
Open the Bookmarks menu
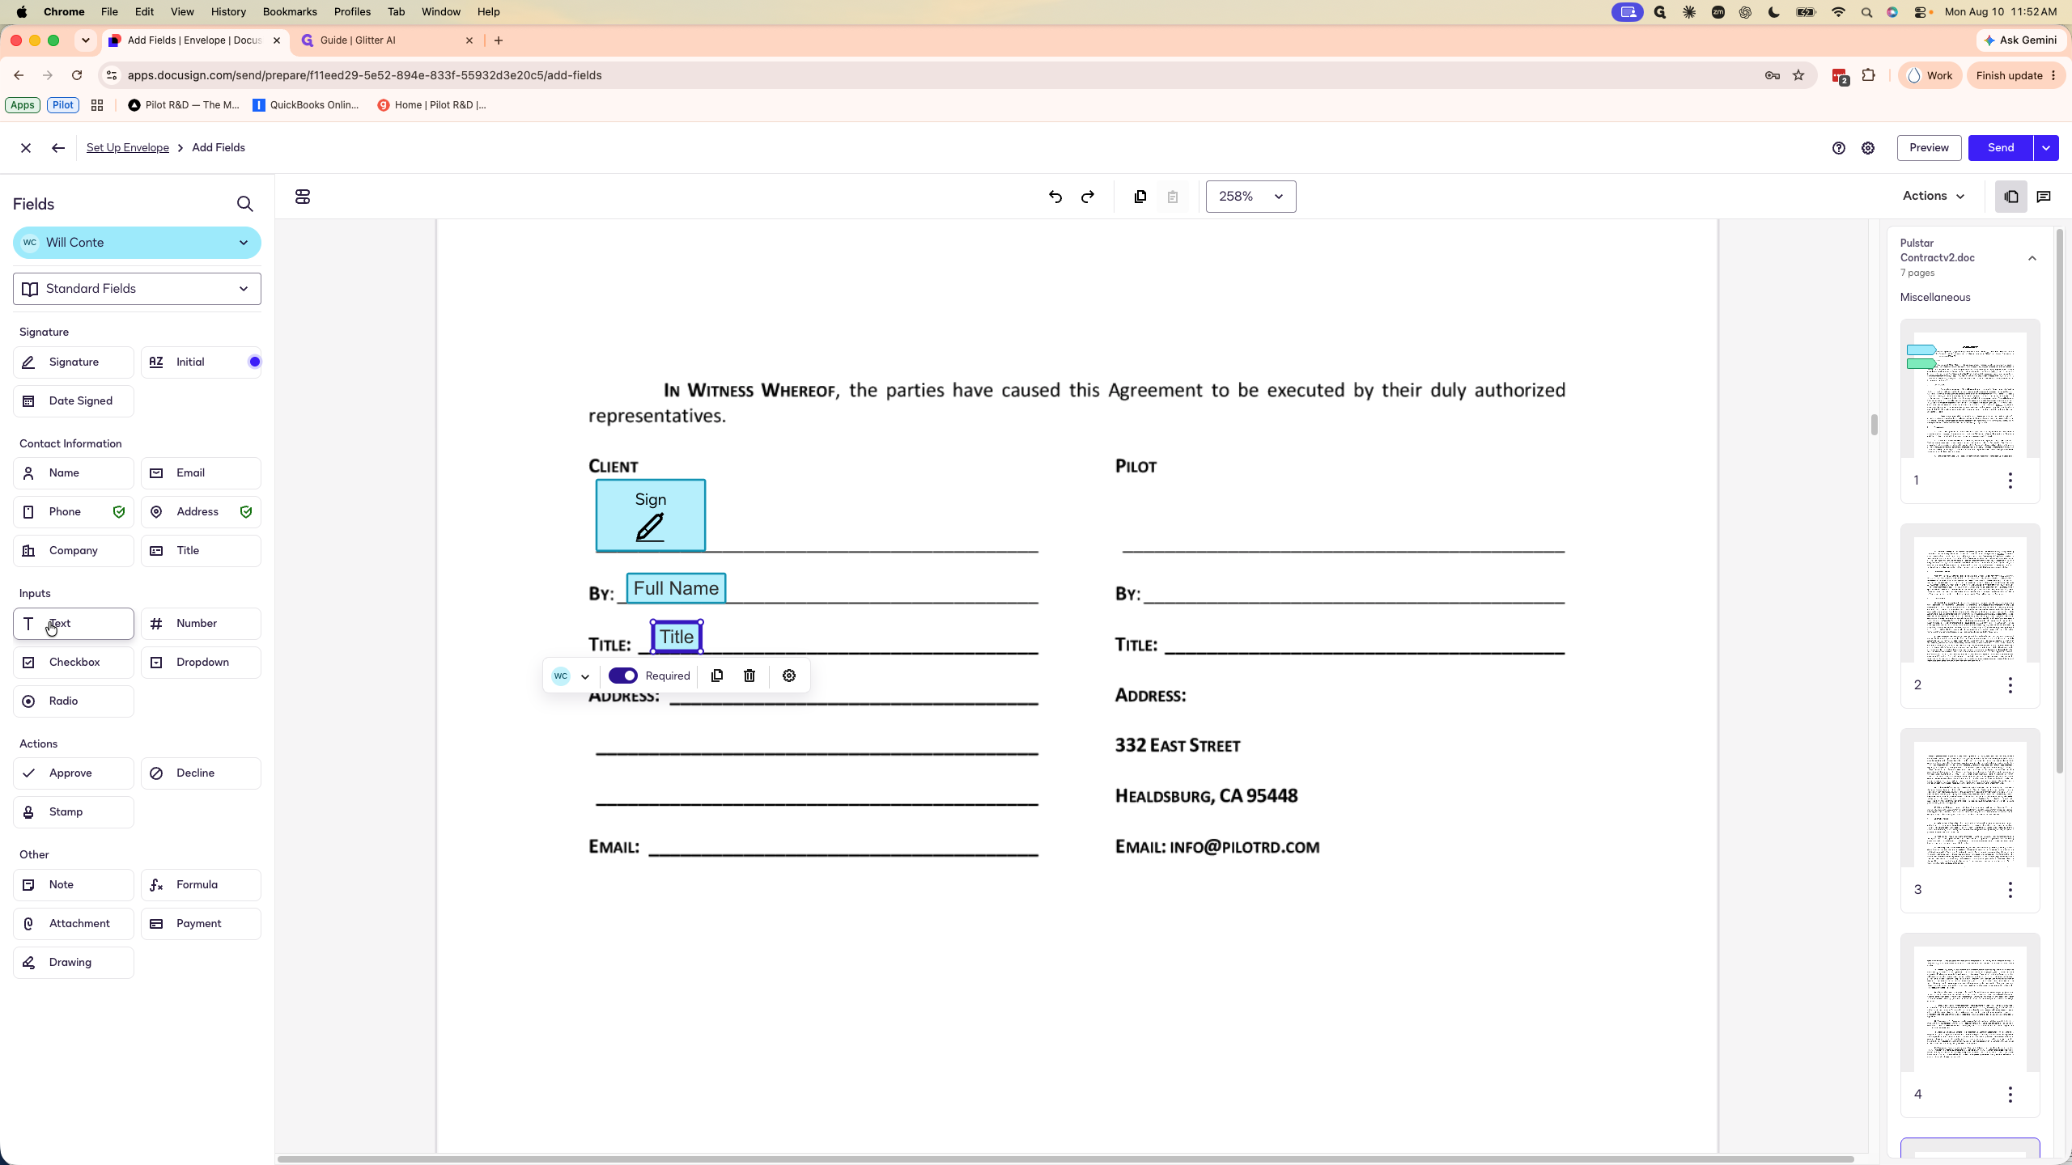[x=290, y=12]
